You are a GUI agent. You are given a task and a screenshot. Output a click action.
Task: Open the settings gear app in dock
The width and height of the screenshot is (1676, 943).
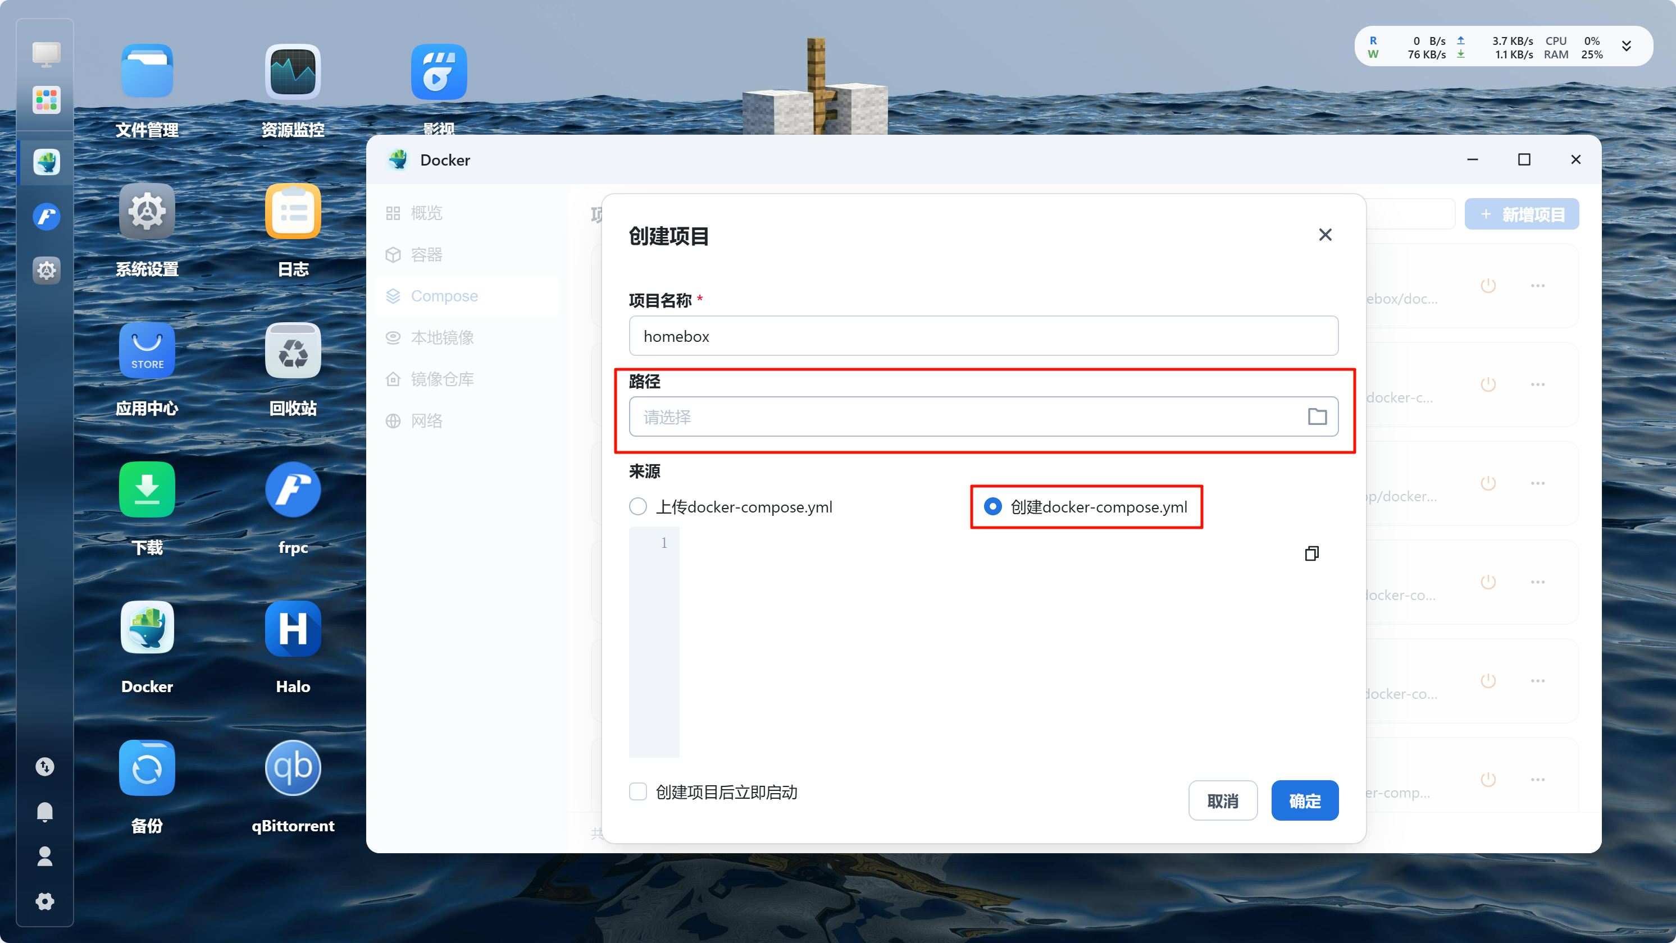coord(46,270)
